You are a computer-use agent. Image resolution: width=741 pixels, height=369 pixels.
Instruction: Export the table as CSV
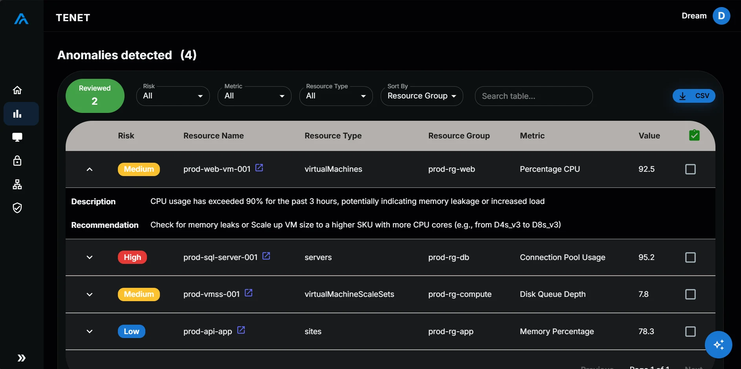coord(694,96)
